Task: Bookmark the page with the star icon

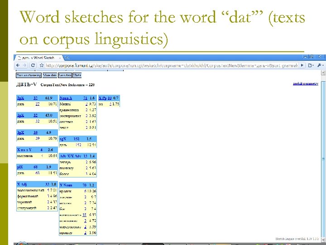Action: pos(42,65)
